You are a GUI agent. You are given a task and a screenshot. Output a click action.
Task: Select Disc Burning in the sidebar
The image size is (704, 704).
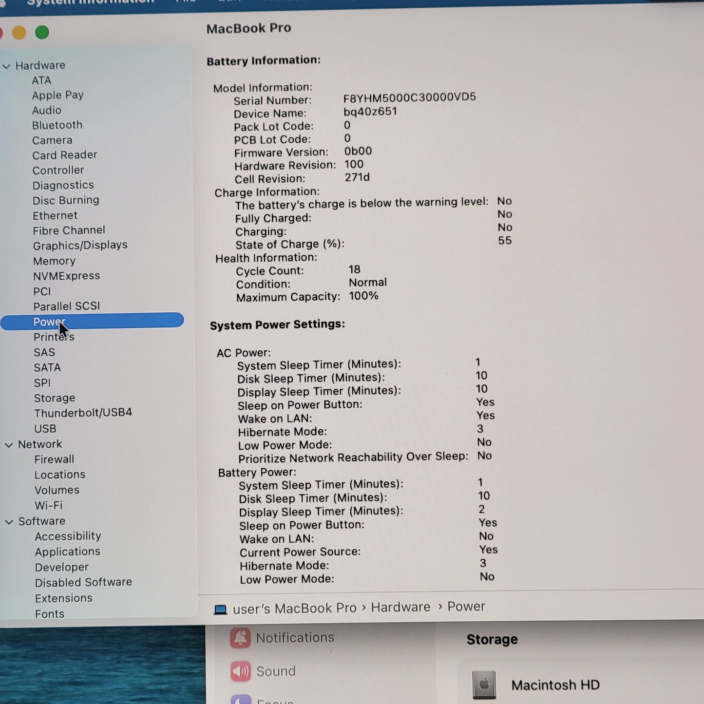[66, 200]
